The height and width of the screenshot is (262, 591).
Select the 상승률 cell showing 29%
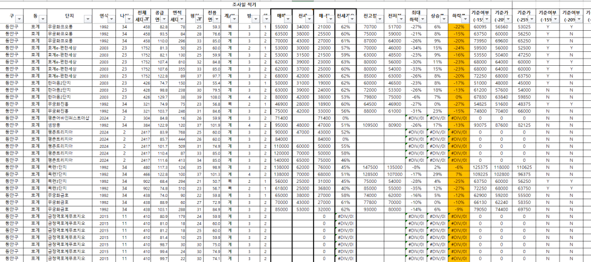pyautogui.click(x=438, y=173)
